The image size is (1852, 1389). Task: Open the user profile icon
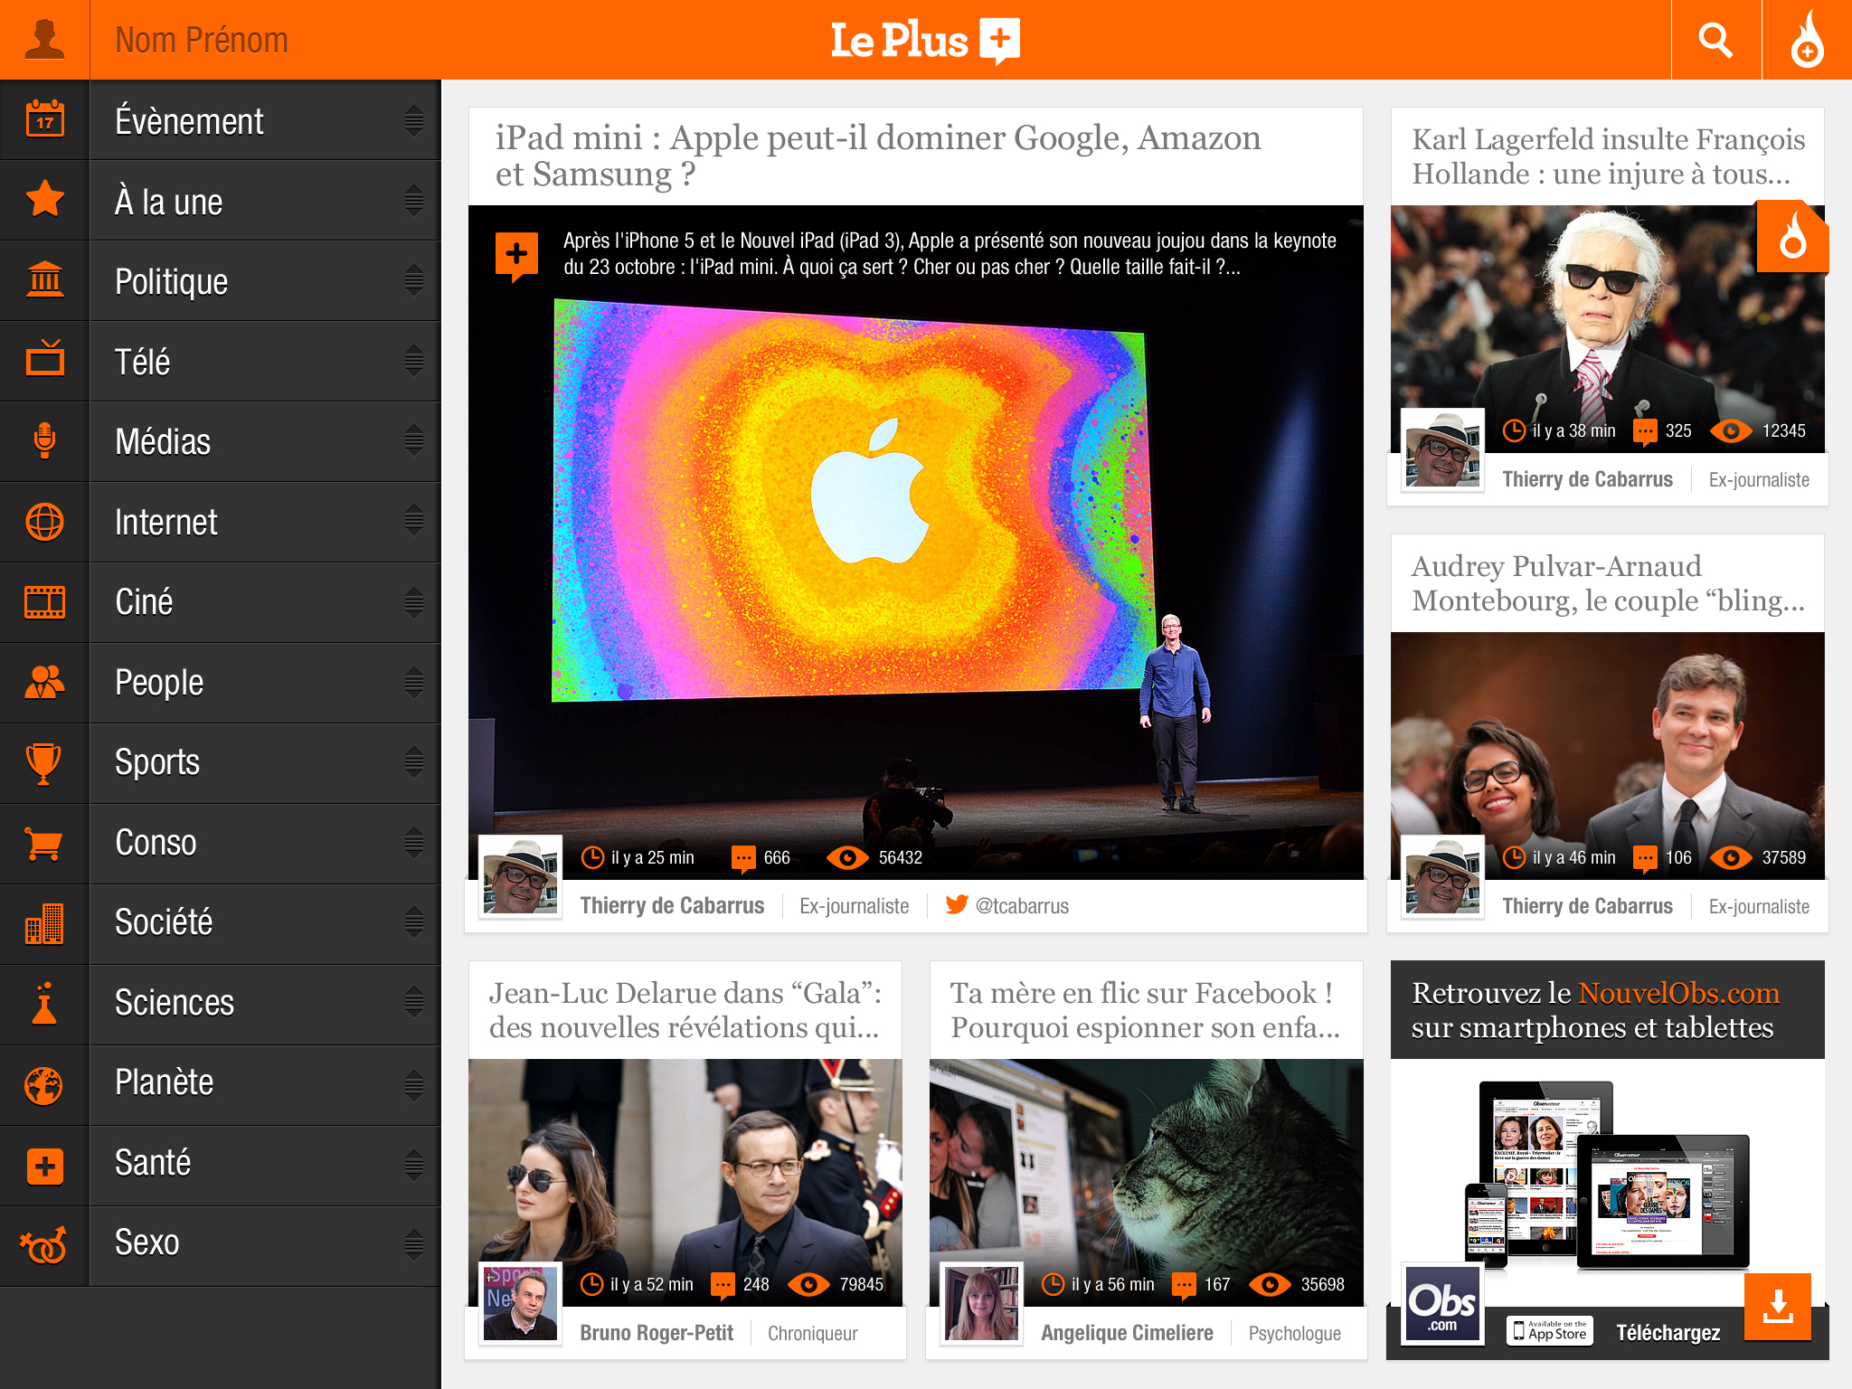[44, 40]
